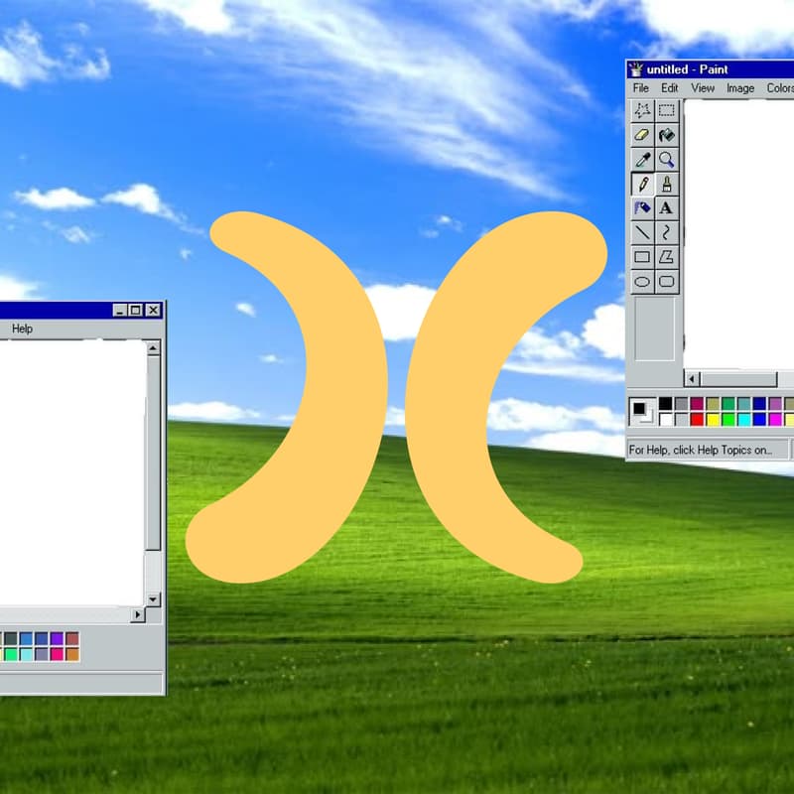Maximize the left Paint window

click(x=136, y=310)
